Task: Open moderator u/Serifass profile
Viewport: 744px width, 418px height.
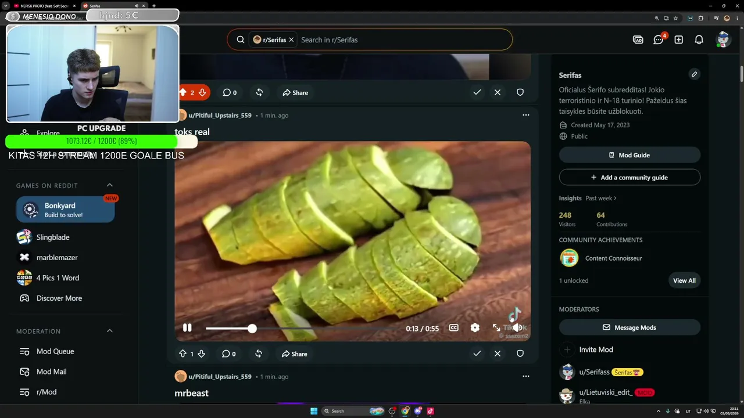Action: (595, 372)
